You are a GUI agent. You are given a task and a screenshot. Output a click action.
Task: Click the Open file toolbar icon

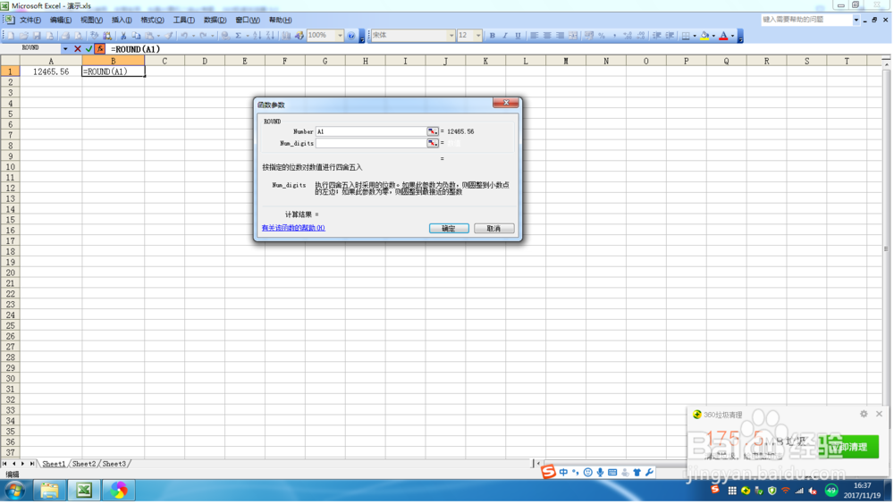[24, 36]
